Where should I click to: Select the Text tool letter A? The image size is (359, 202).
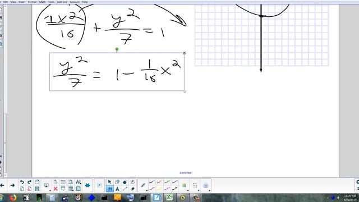pos(117,189)
